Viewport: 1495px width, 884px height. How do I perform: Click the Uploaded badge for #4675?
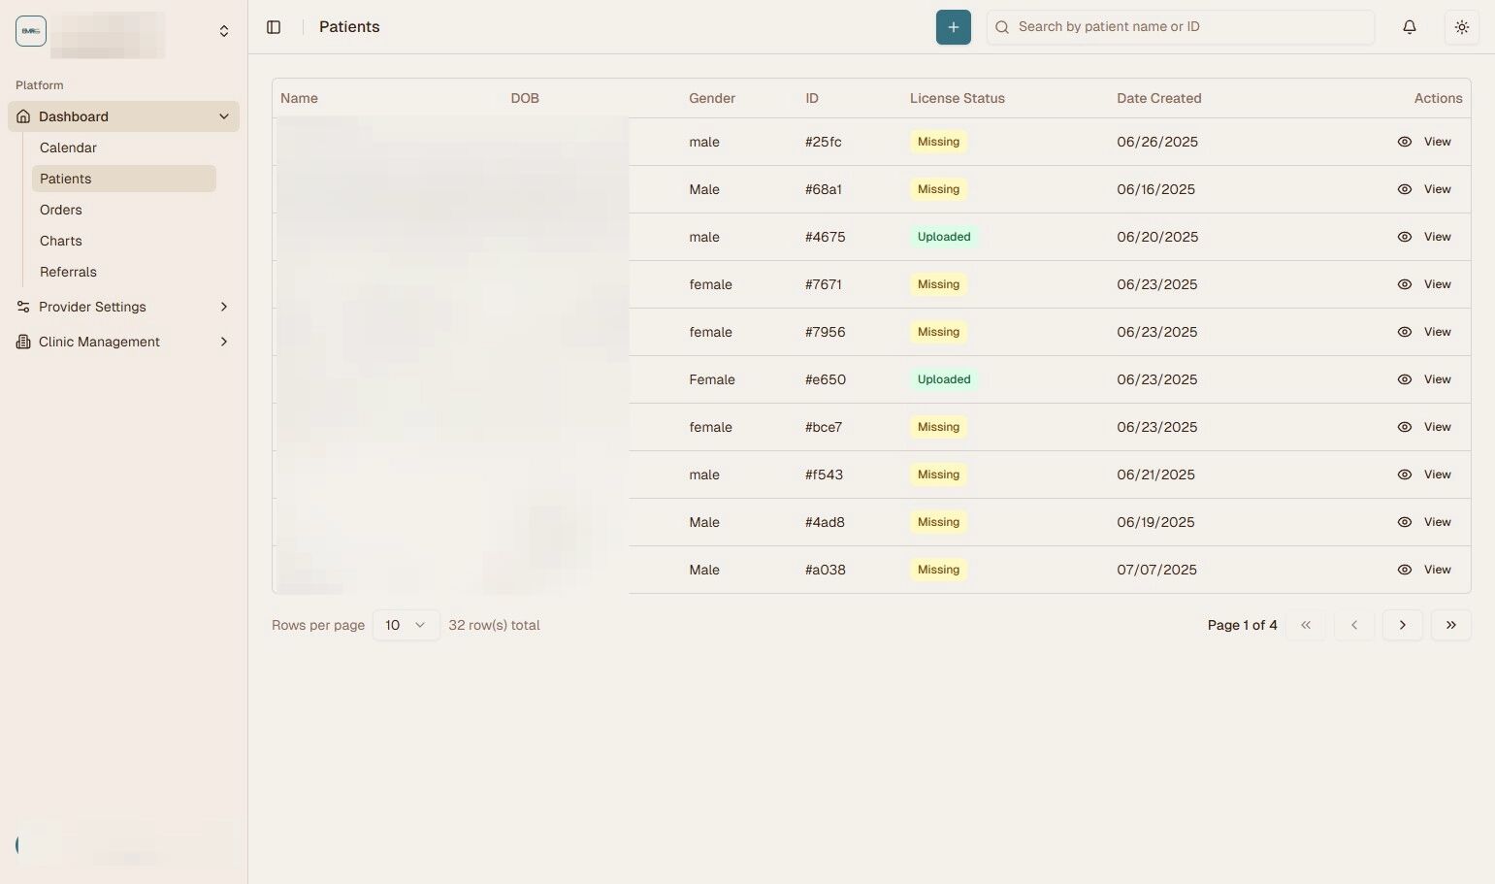[944, 237]
